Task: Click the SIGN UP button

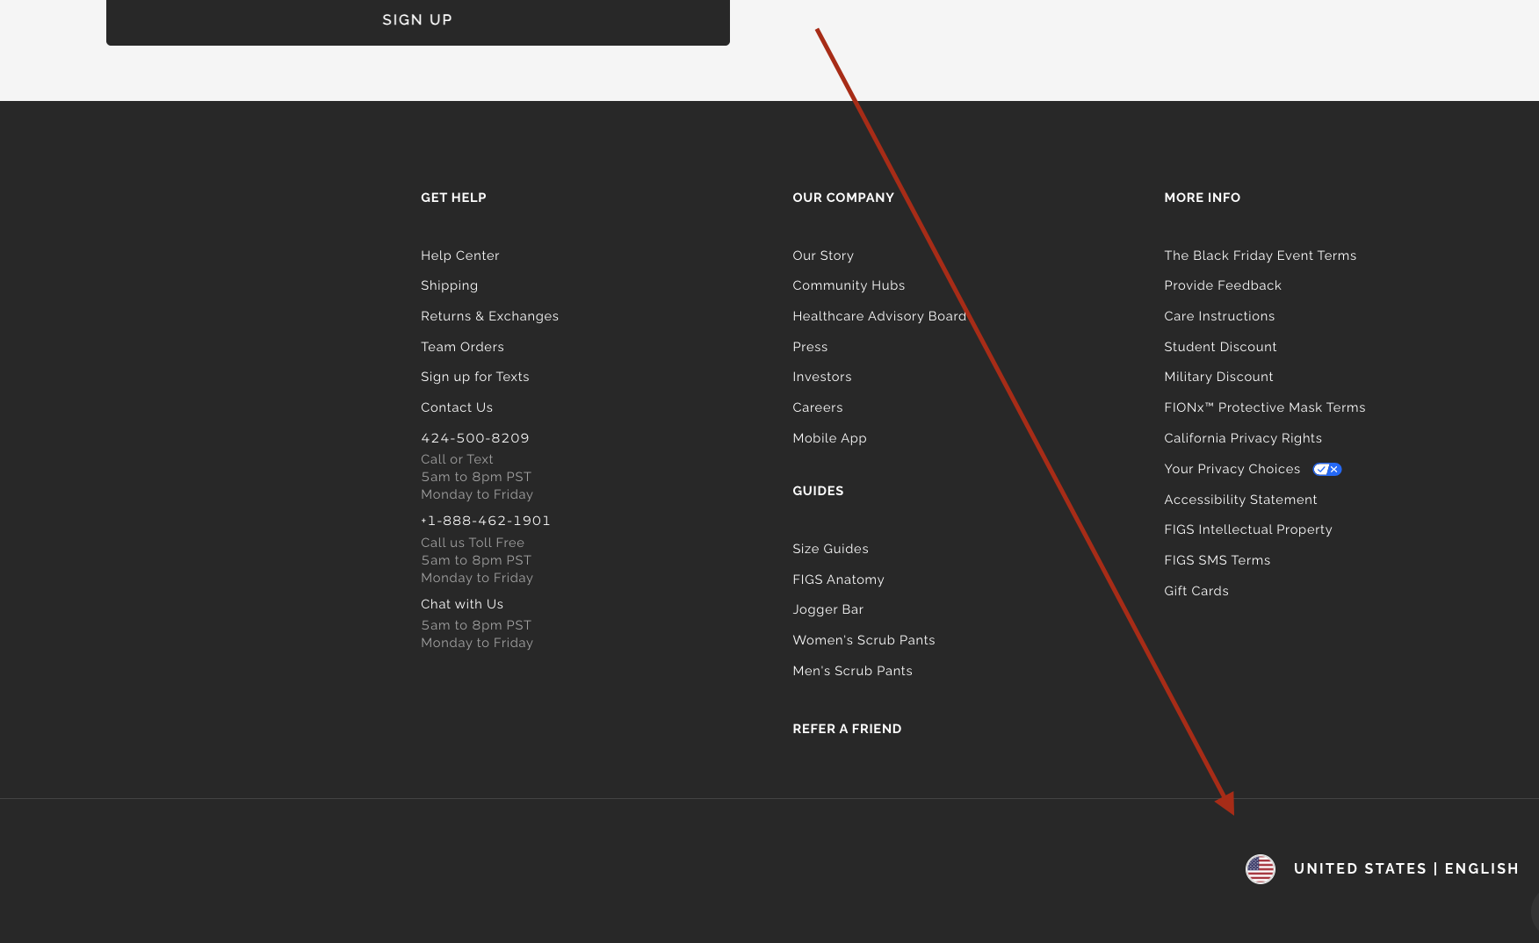Action: (x=417, y=19)
